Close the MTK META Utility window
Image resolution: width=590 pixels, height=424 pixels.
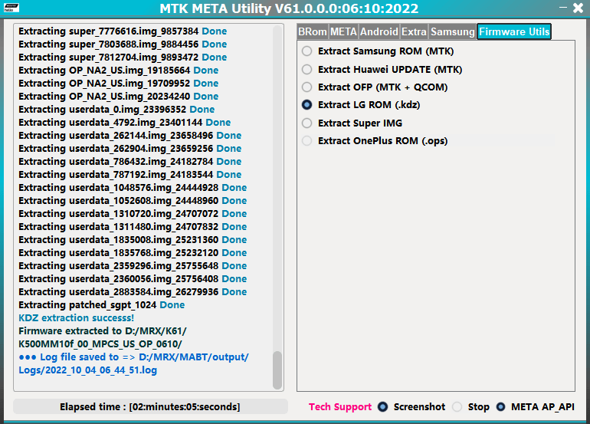tap(578, 8)
